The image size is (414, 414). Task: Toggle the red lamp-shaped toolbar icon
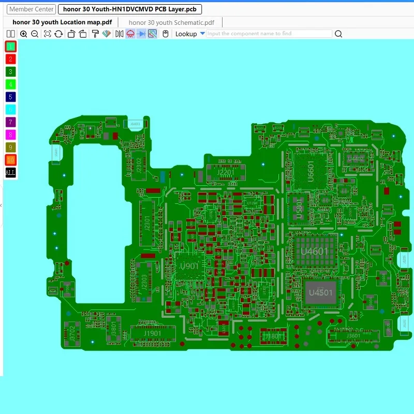point(130,34)
